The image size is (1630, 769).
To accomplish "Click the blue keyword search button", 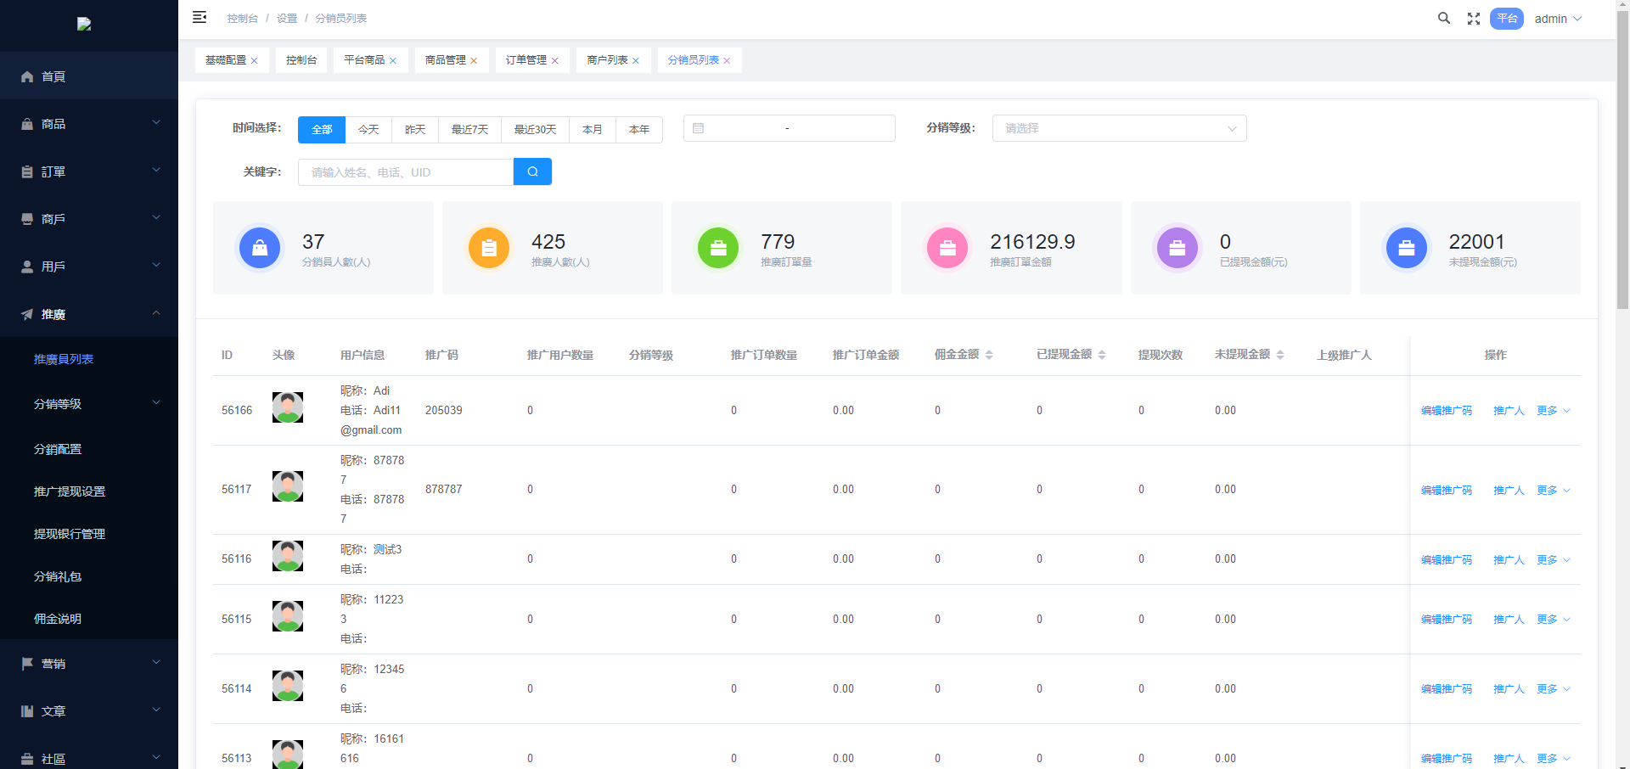I will pos(532,171).
